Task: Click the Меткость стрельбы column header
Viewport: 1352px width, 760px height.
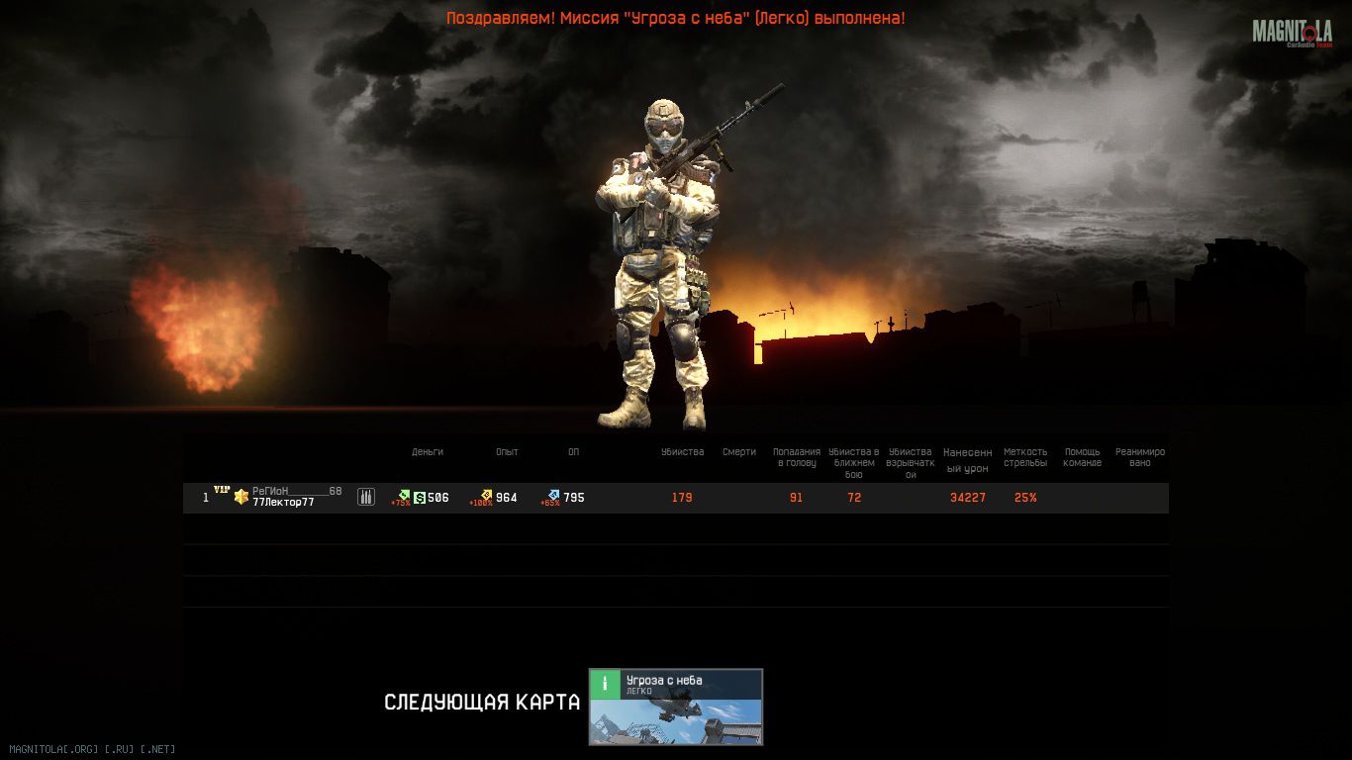Action: 1025,457
